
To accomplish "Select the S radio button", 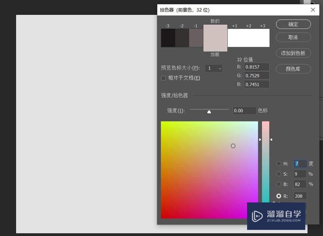I will (278, 174).
